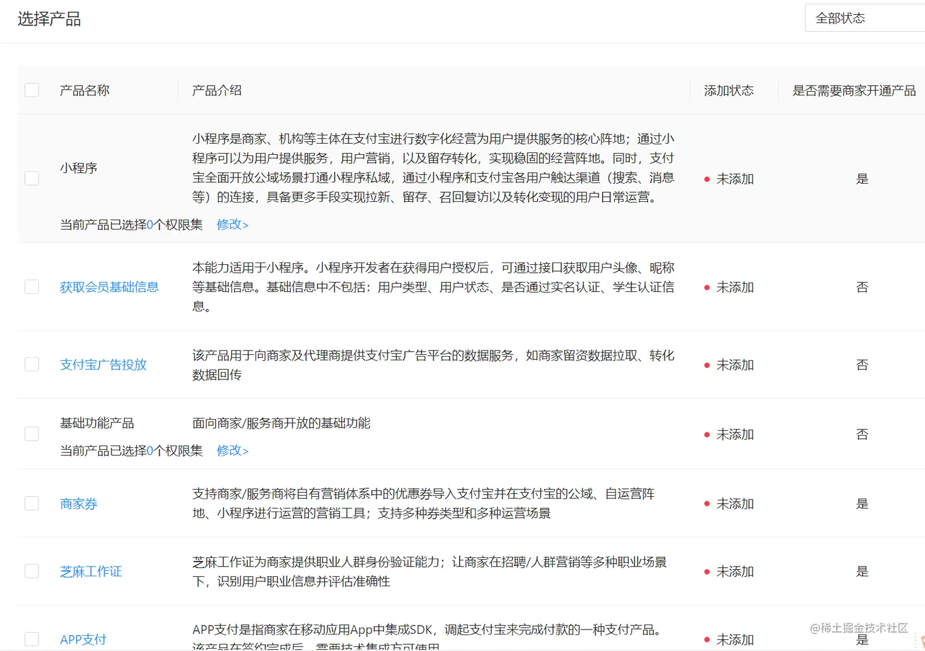
Task: Click 是 value in the 小程序 row
Action: click(x=862, y=179)
